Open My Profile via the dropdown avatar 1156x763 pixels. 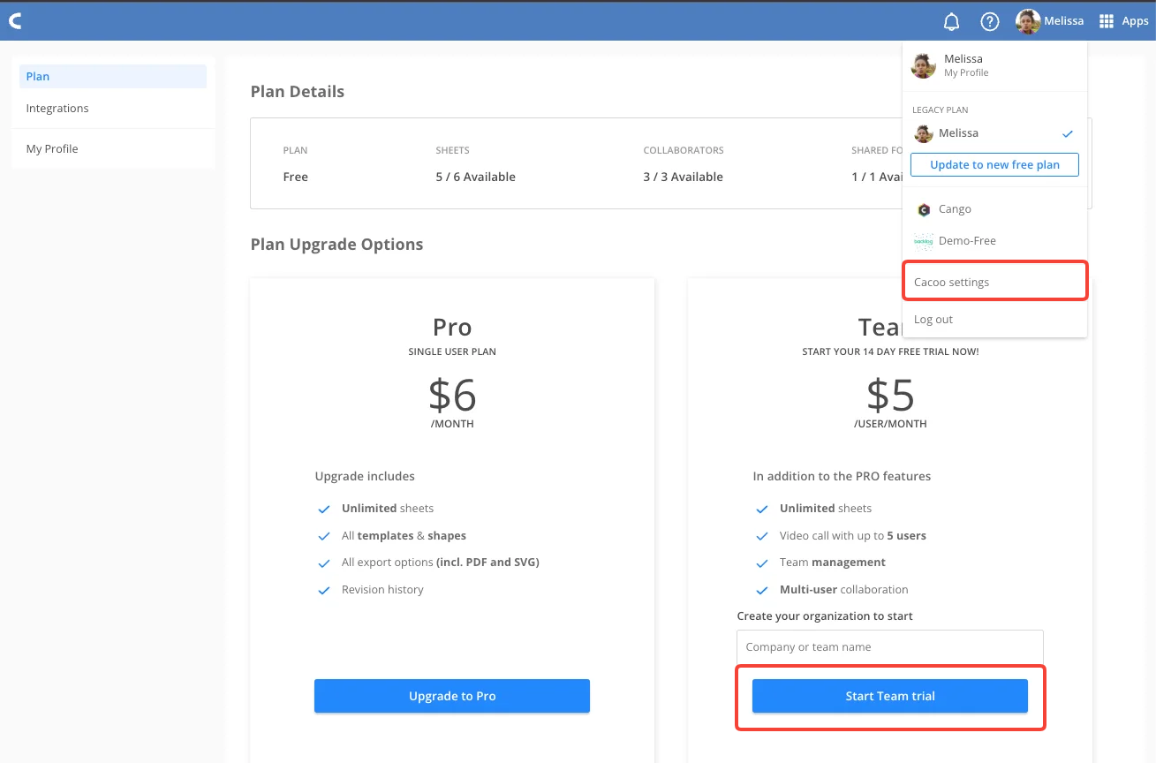pos(923,64)
